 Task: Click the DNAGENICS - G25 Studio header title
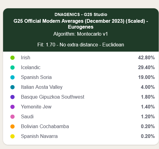pyautogui.click(x=81, y=14)
